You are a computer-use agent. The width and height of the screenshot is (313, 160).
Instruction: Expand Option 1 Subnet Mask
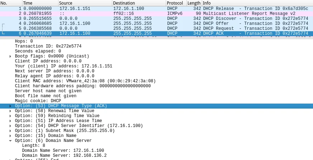pyautogui.click(x=10, y=131)
